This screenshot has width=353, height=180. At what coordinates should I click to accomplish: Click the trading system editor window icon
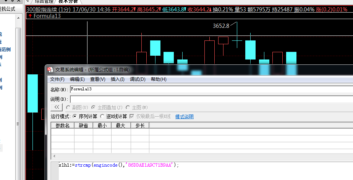pos(50,69)
